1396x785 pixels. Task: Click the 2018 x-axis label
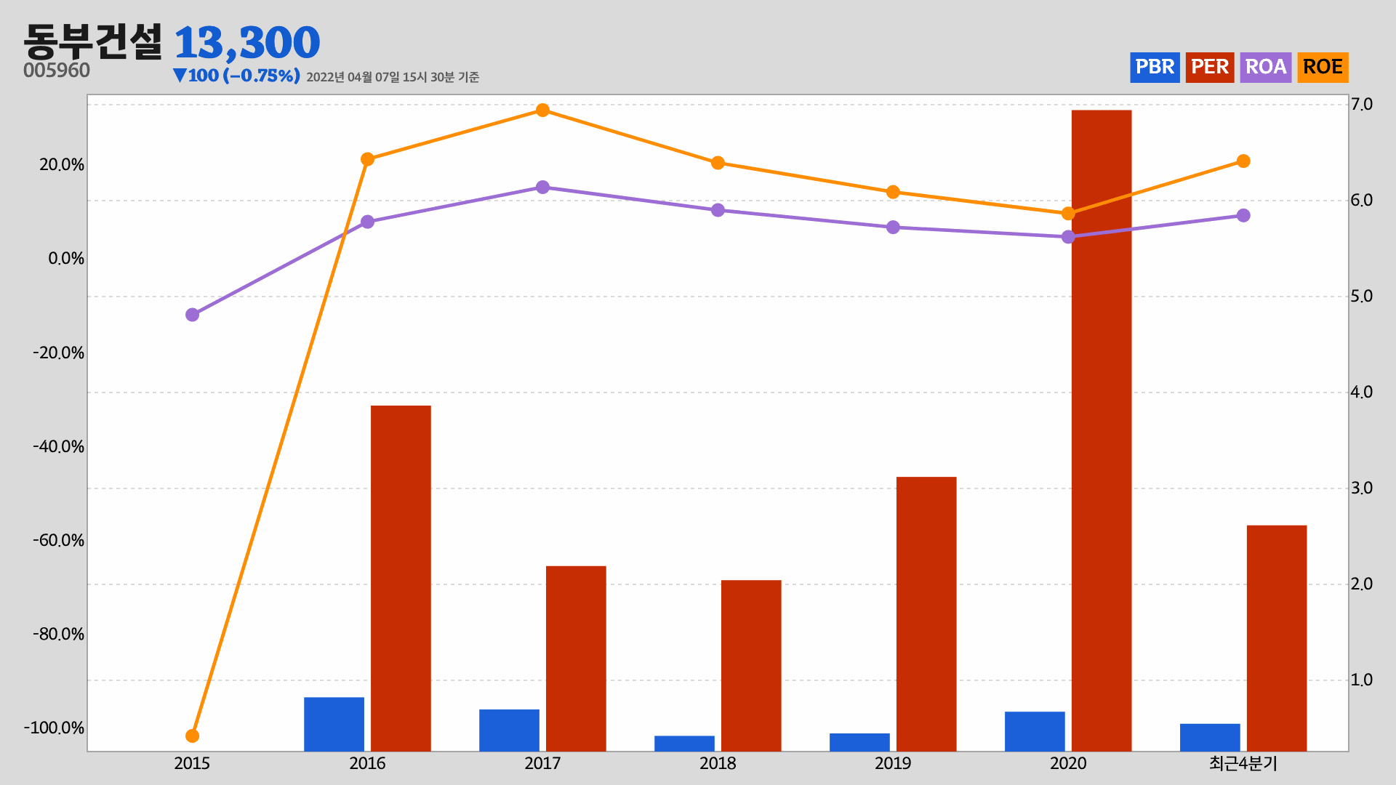pyautogui.click(x=718, y=763)
